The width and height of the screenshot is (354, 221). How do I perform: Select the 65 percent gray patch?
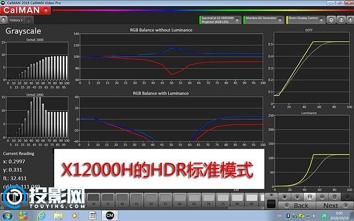tap(194, 199)
